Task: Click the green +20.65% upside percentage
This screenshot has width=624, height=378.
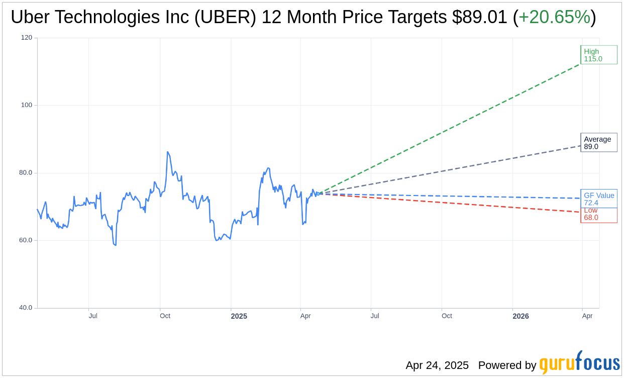Action: (554, 17)
